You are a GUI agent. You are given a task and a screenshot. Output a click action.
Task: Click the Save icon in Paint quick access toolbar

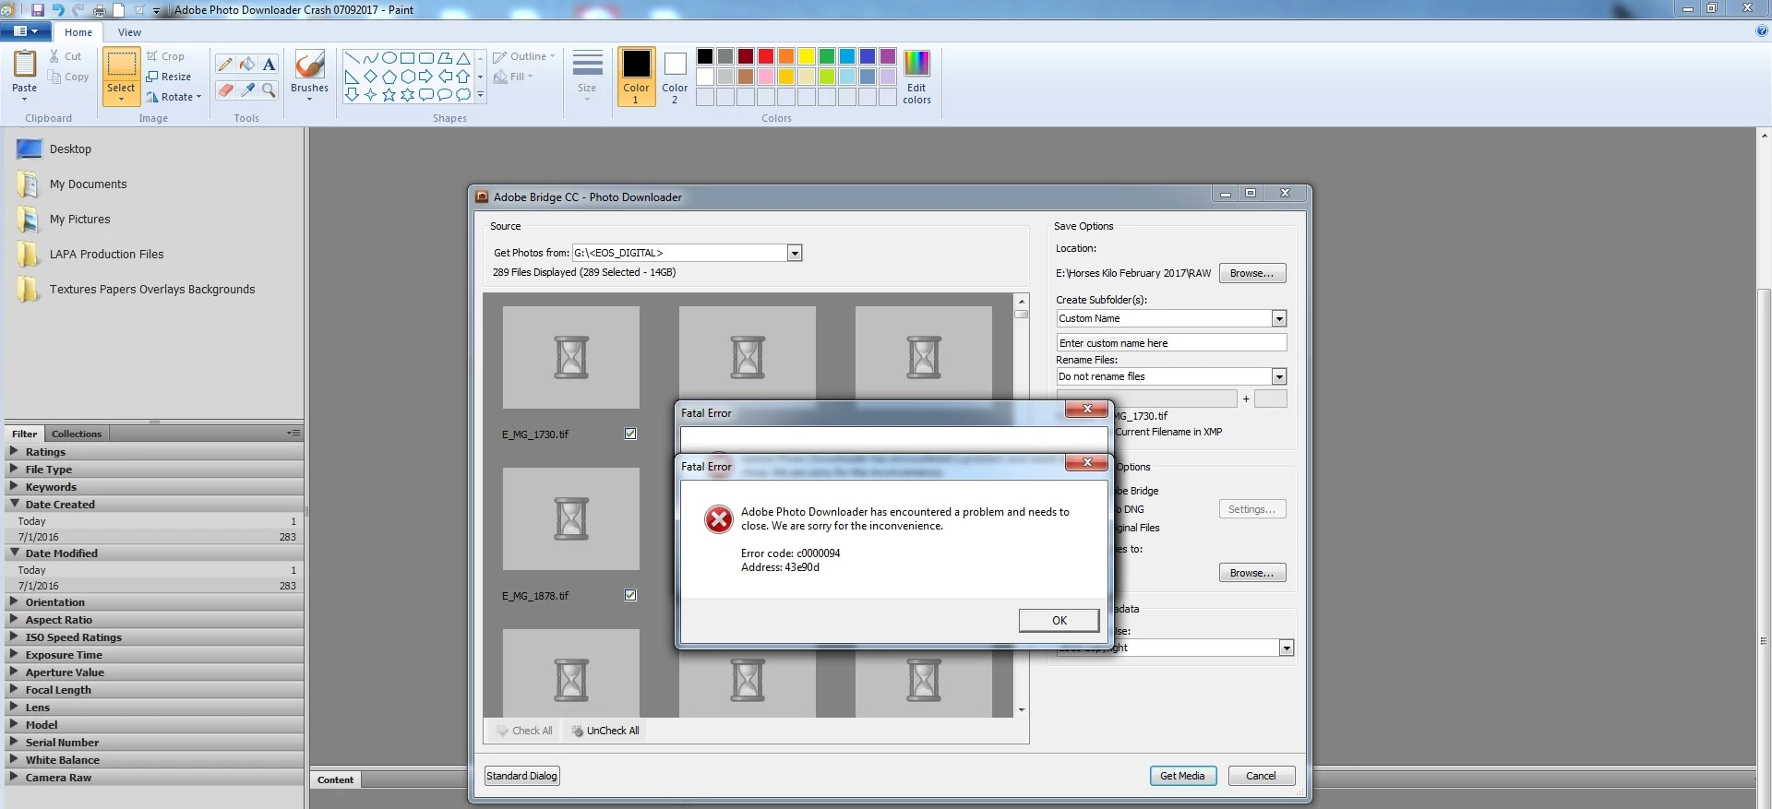click(x=37, y=10)
